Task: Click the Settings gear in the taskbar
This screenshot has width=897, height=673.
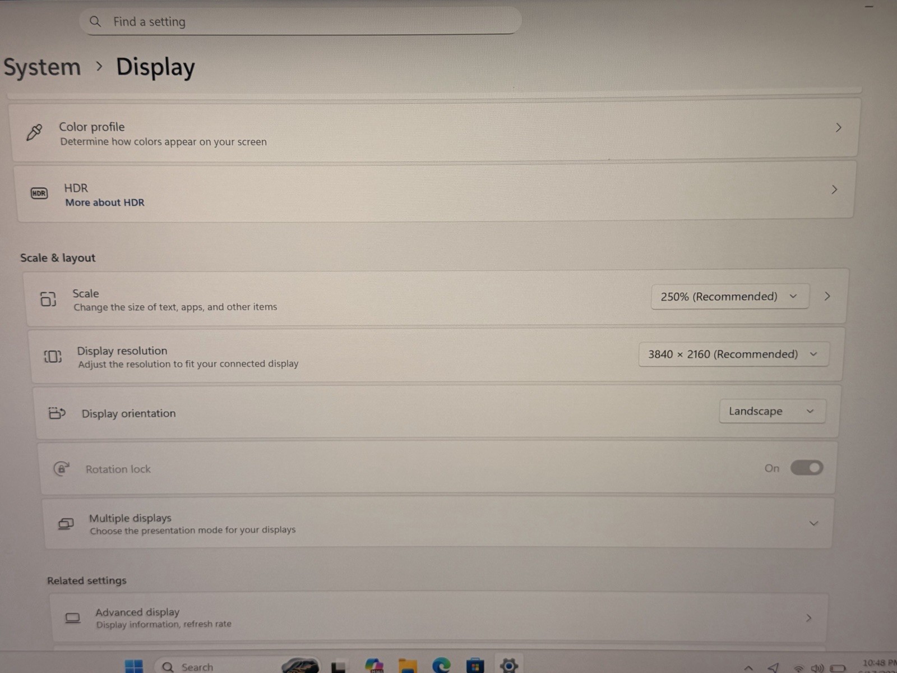Action: pos(508,666)
